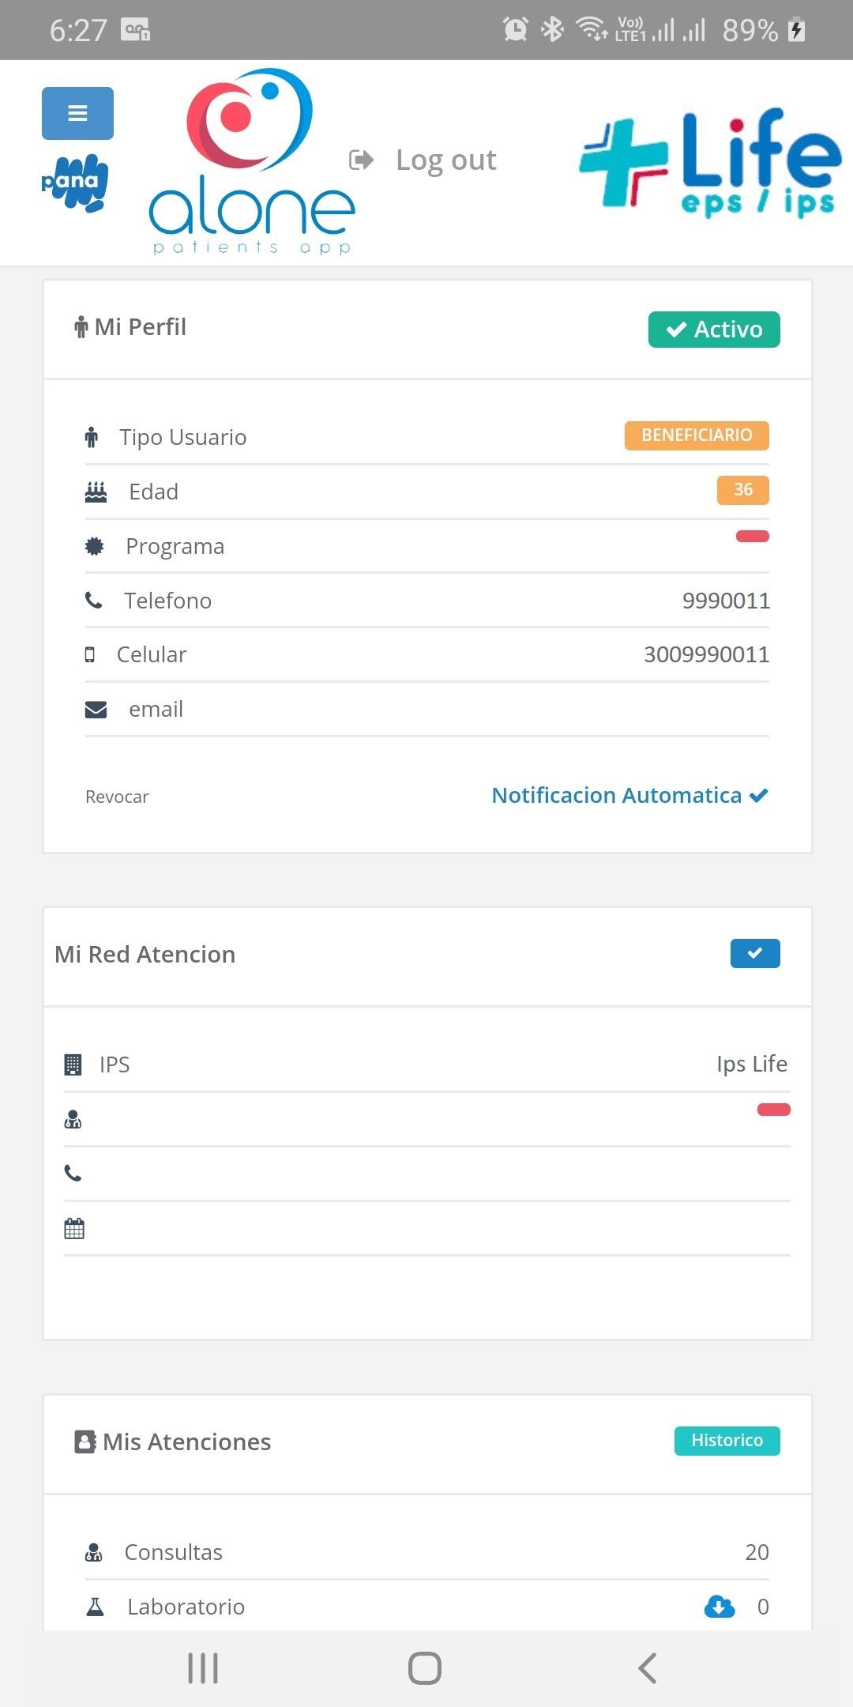Tap the Android back button
The image size is (853, 1707).
tap(647, 1668)
